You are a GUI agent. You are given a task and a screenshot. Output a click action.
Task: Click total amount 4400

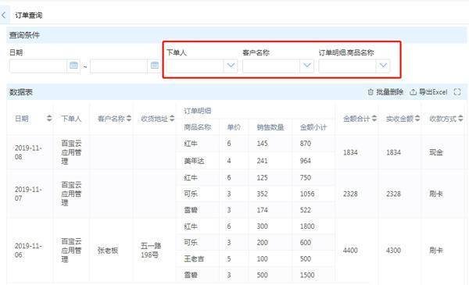point(350,251)
